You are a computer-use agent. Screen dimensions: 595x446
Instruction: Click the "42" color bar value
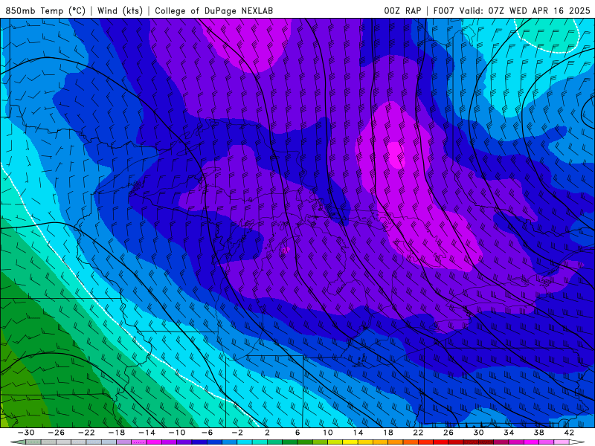pos(569,433)
